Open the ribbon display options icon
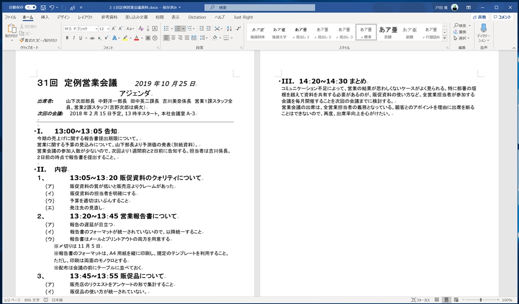The image size is (519, 304). click(468, 7)
